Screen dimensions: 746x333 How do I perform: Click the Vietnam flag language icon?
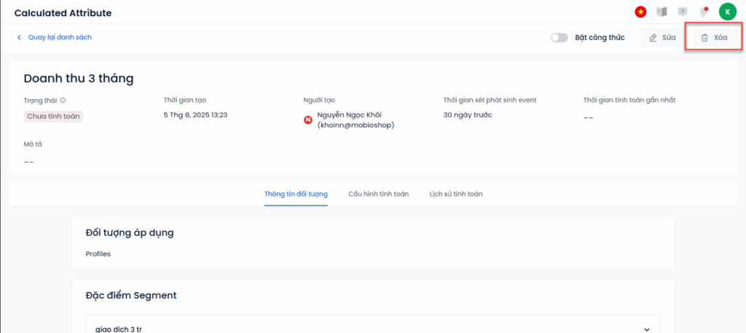(640, 12)
